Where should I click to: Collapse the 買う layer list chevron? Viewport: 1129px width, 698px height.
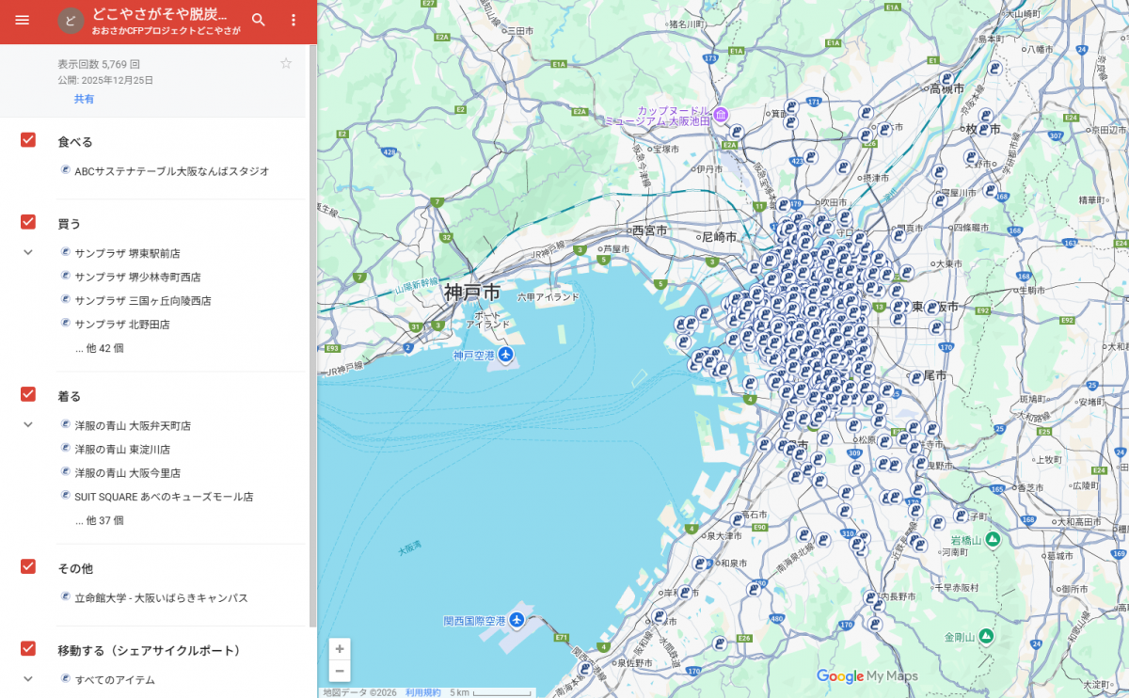pos(28,252)
